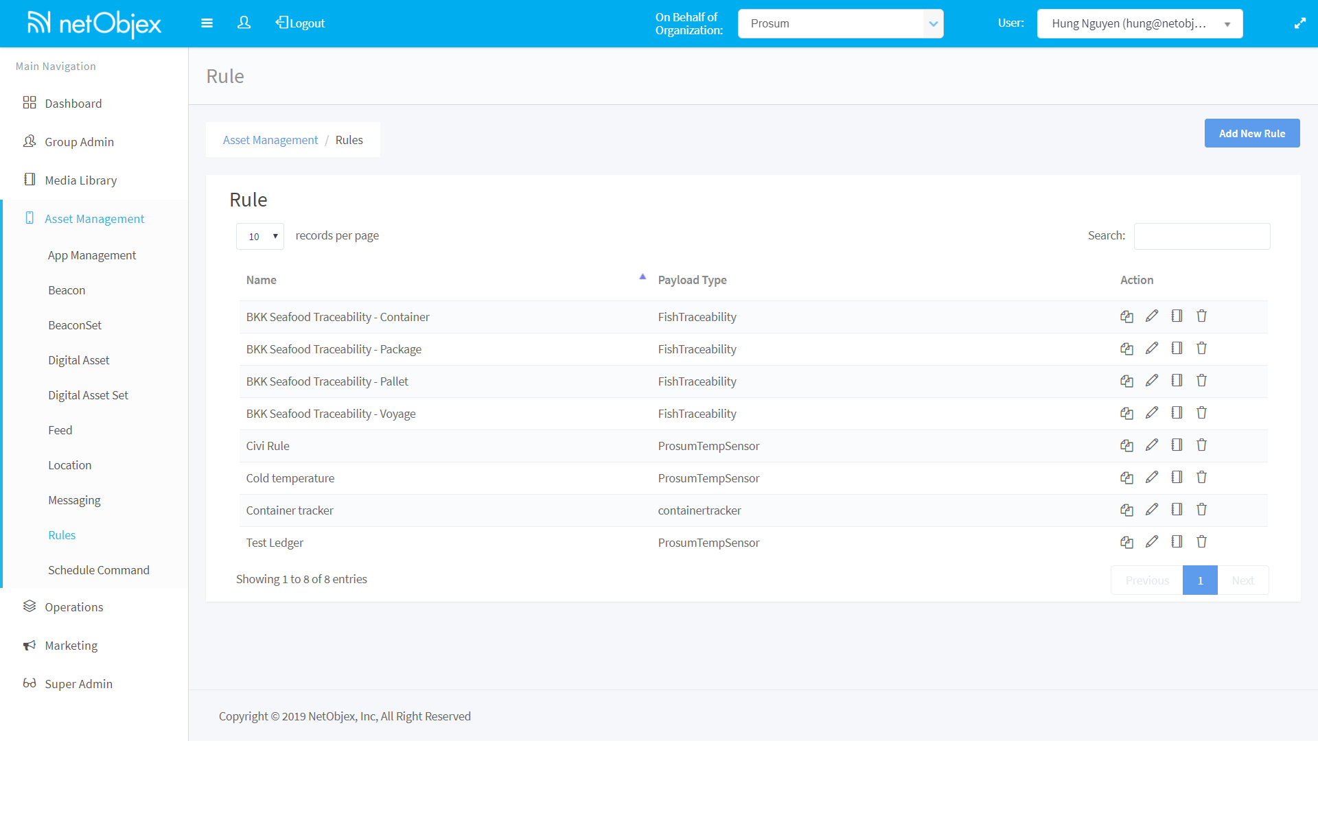
Task: Open the records per page selector
Action: (260, 237)
